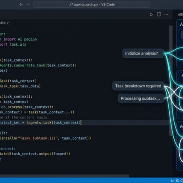
Task: Open the agents_orch.py search box
Action: [91, 5]
